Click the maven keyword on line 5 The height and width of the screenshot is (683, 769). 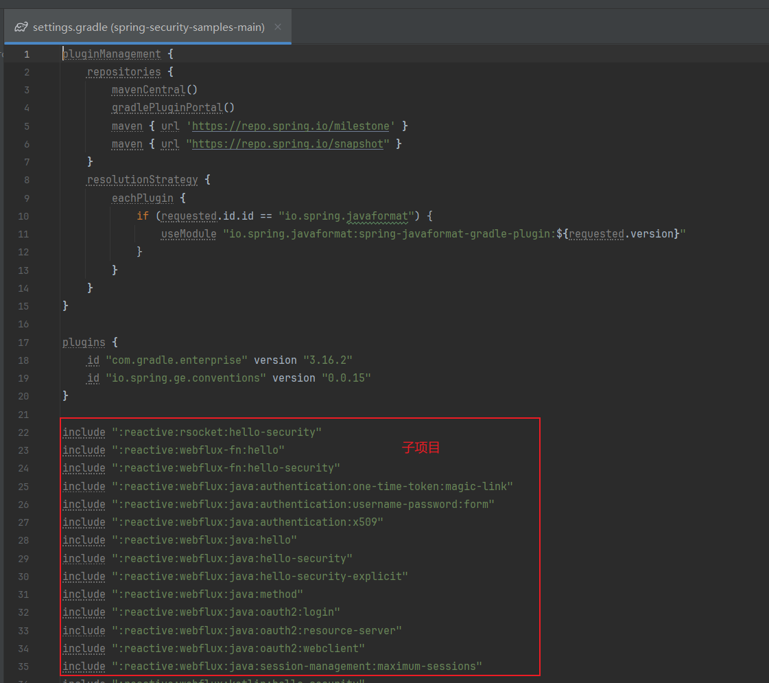127,126
